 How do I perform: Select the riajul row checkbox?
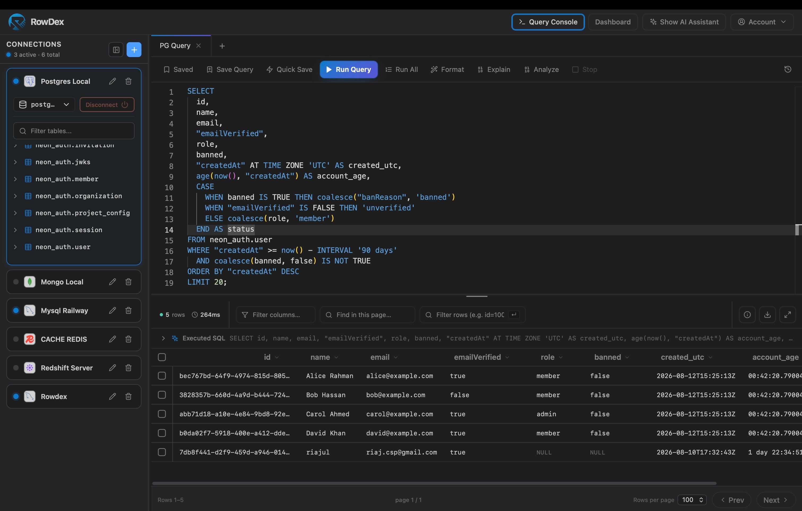(x=162, y=452)
